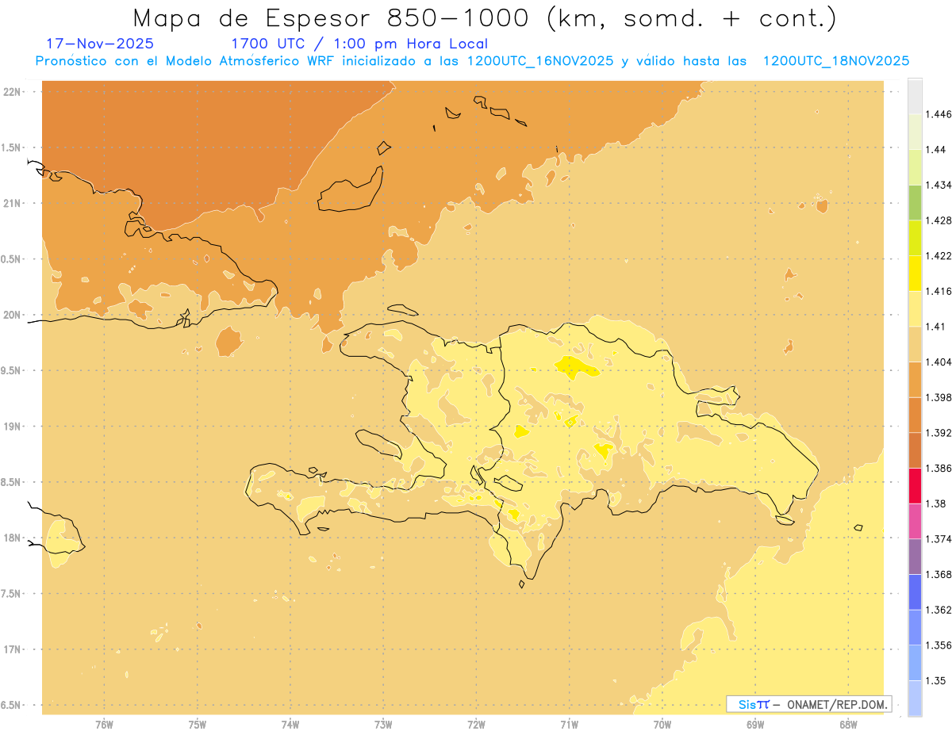Click the legend value 1.428

click(x=939, y=220)
